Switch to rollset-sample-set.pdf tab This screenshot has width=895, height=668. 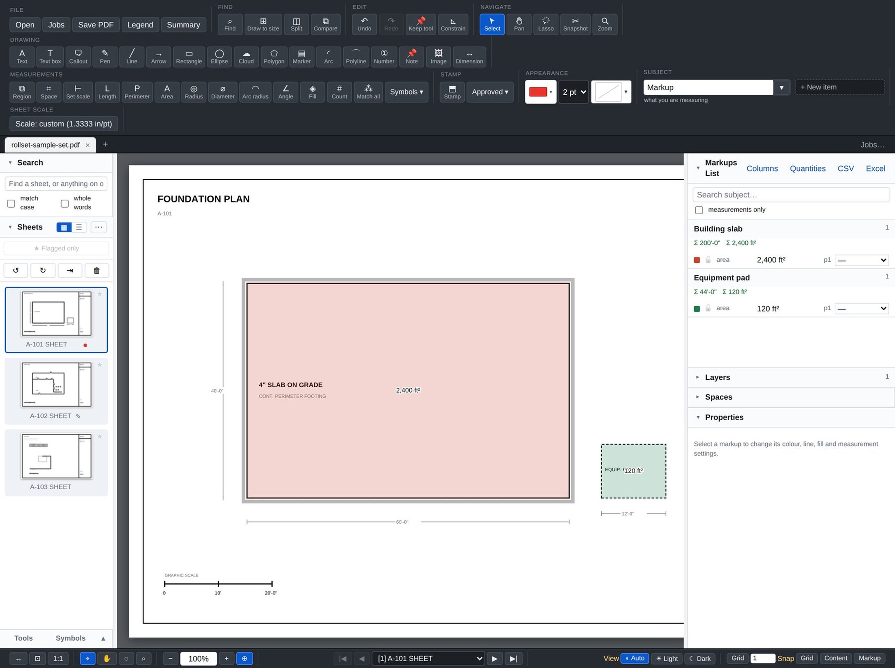click(46, 145)
